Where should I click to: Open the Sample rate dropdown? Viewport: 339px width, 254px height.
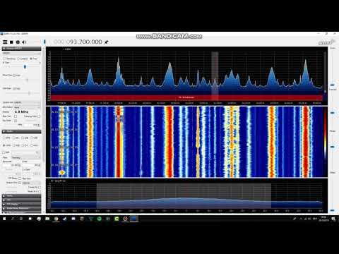point(28,102)
